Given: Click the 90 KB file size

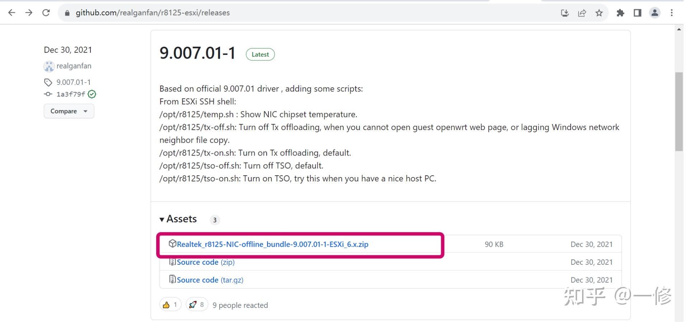Looking at the screenshot, I should 494,244.
